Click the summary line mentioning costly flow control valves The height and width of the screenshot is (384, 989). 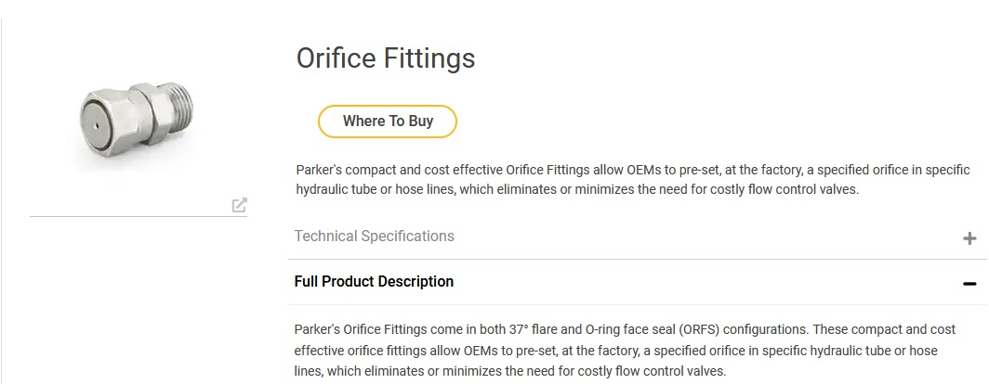pos(577,189)
